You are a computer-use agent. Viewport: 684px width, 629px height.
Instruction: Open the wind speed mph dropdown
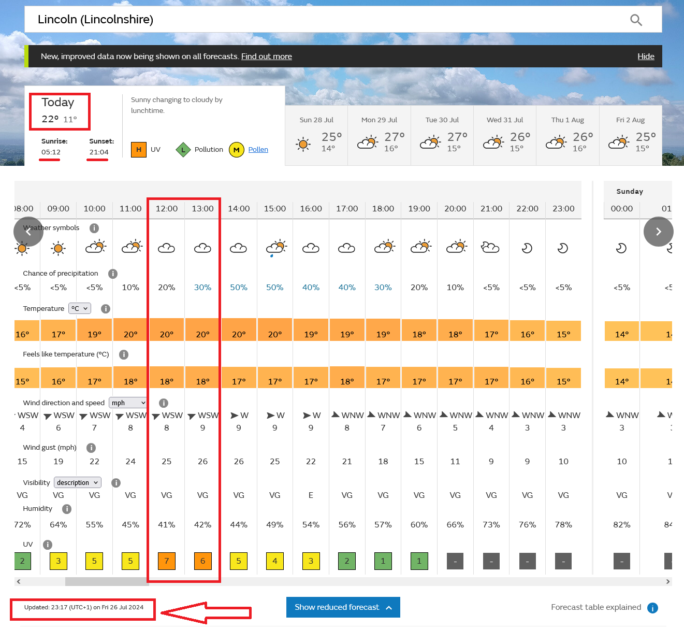tap(128, 403)
